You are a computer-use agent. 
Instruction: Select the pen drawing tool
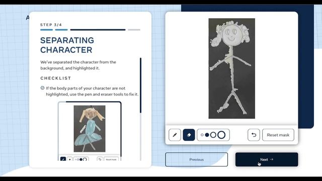175,135
